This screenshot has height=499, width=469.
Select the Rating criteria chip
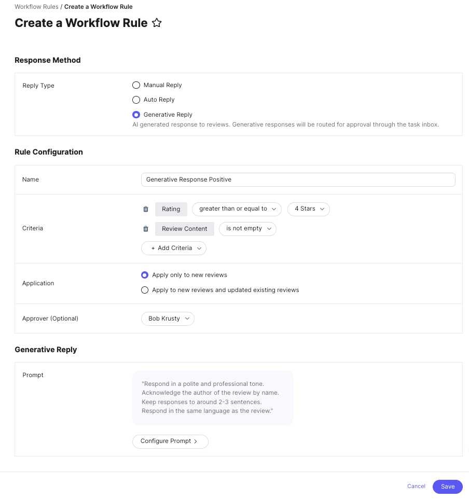[x=171, y=209]
